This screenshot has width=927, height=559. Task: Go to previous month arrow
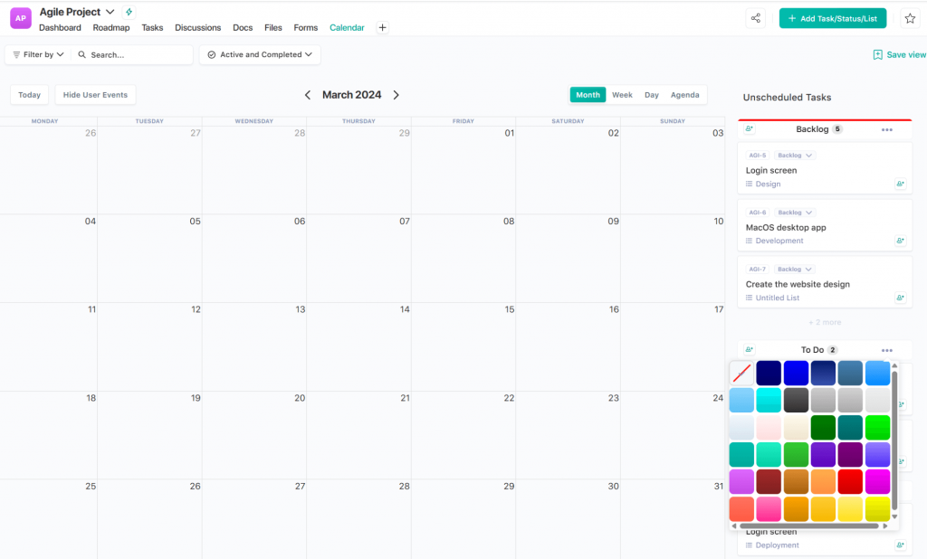coord(308,95)
